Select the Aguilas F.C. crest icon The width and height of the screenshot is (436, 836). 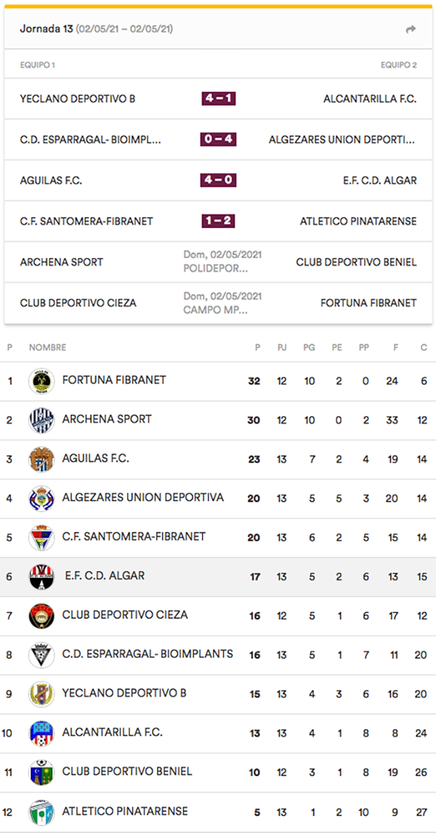pyautogui.click(x=42, y=459)
